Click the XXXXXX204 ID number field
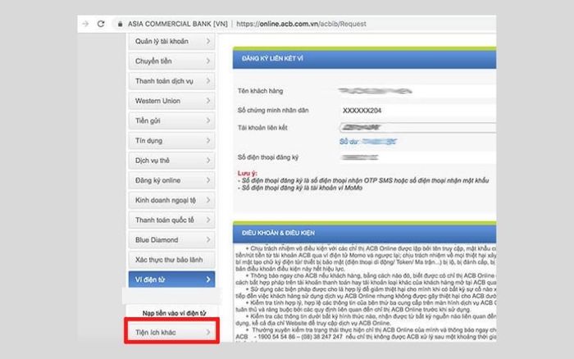This screenshot has width=574, height=359. click(x=417, y=111)
